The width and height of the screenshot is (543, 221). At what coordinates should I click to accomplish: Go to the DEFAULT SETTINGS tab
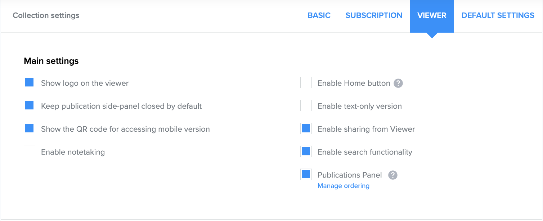[498, 15]
